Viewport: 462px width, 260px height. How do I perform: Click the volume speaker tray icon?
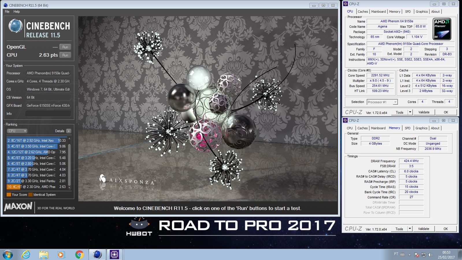click(431, 255)
